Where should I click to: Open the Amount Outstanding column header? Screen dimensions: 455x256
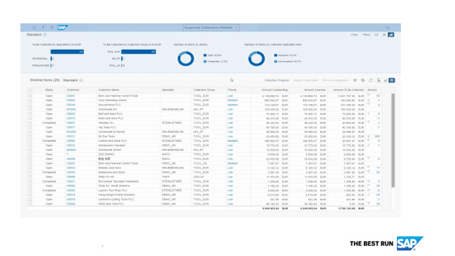pyautogui.click(x=270, y=90)
